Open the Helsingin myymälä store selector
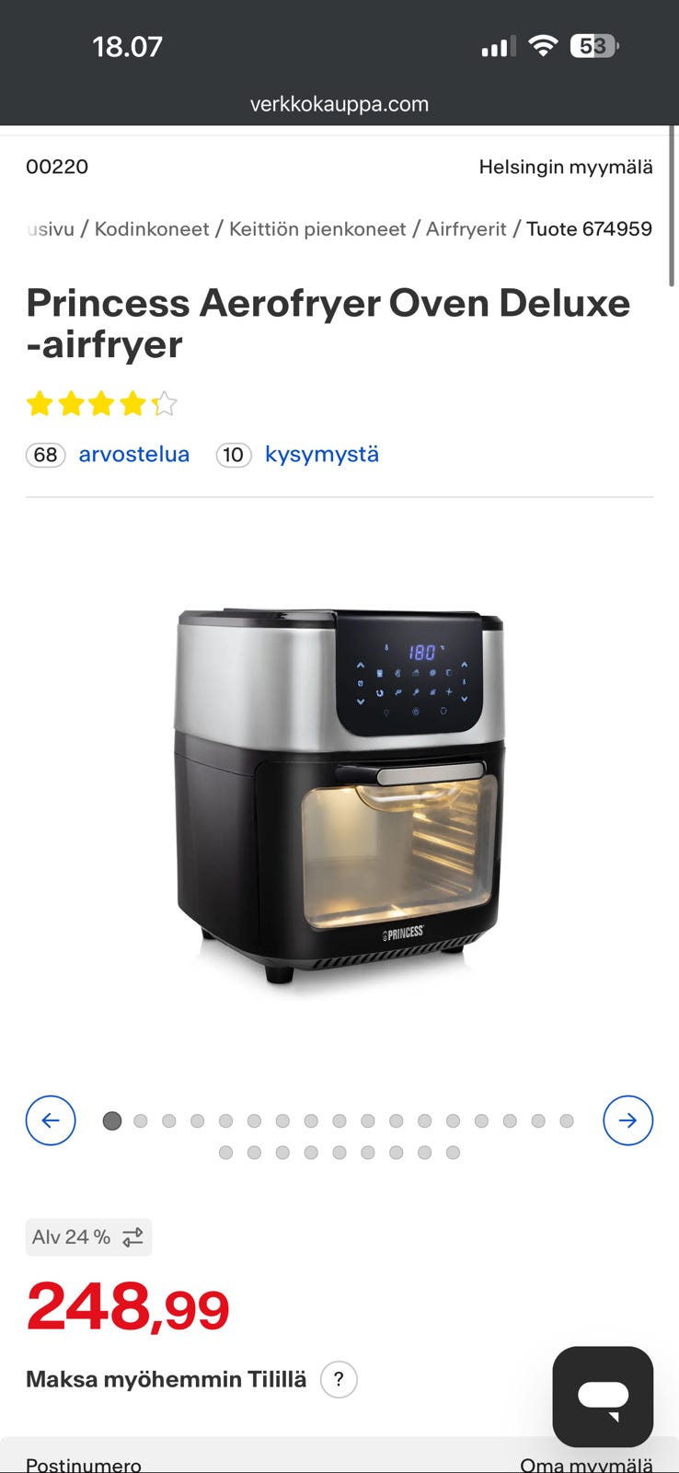 (x=566, y=167)
